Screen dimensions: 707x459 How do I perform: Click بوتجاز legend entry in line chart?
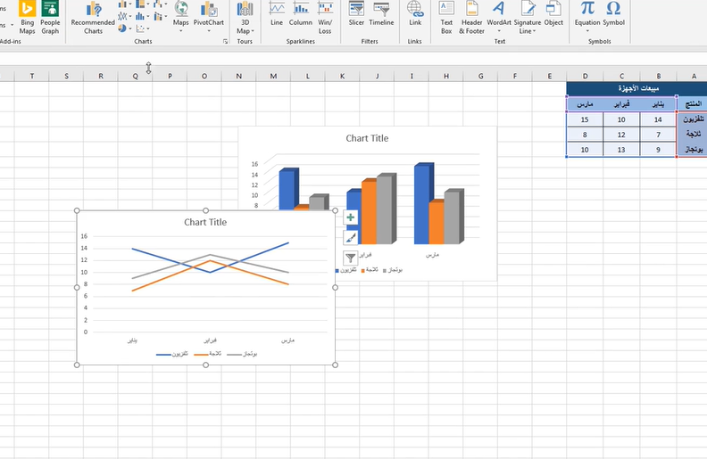click(242, 354)
